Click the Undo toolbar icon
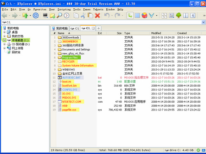The image size is (206, 154). coord(107,16)
